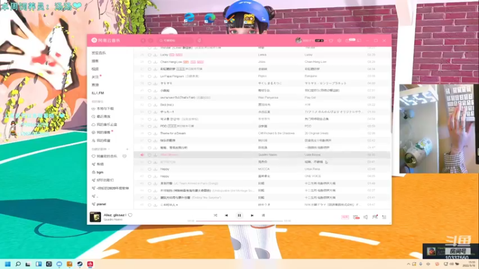The width and height of the screenshot is (479, 269).
Task: Open Windows taskbar search
Action: 18,264
